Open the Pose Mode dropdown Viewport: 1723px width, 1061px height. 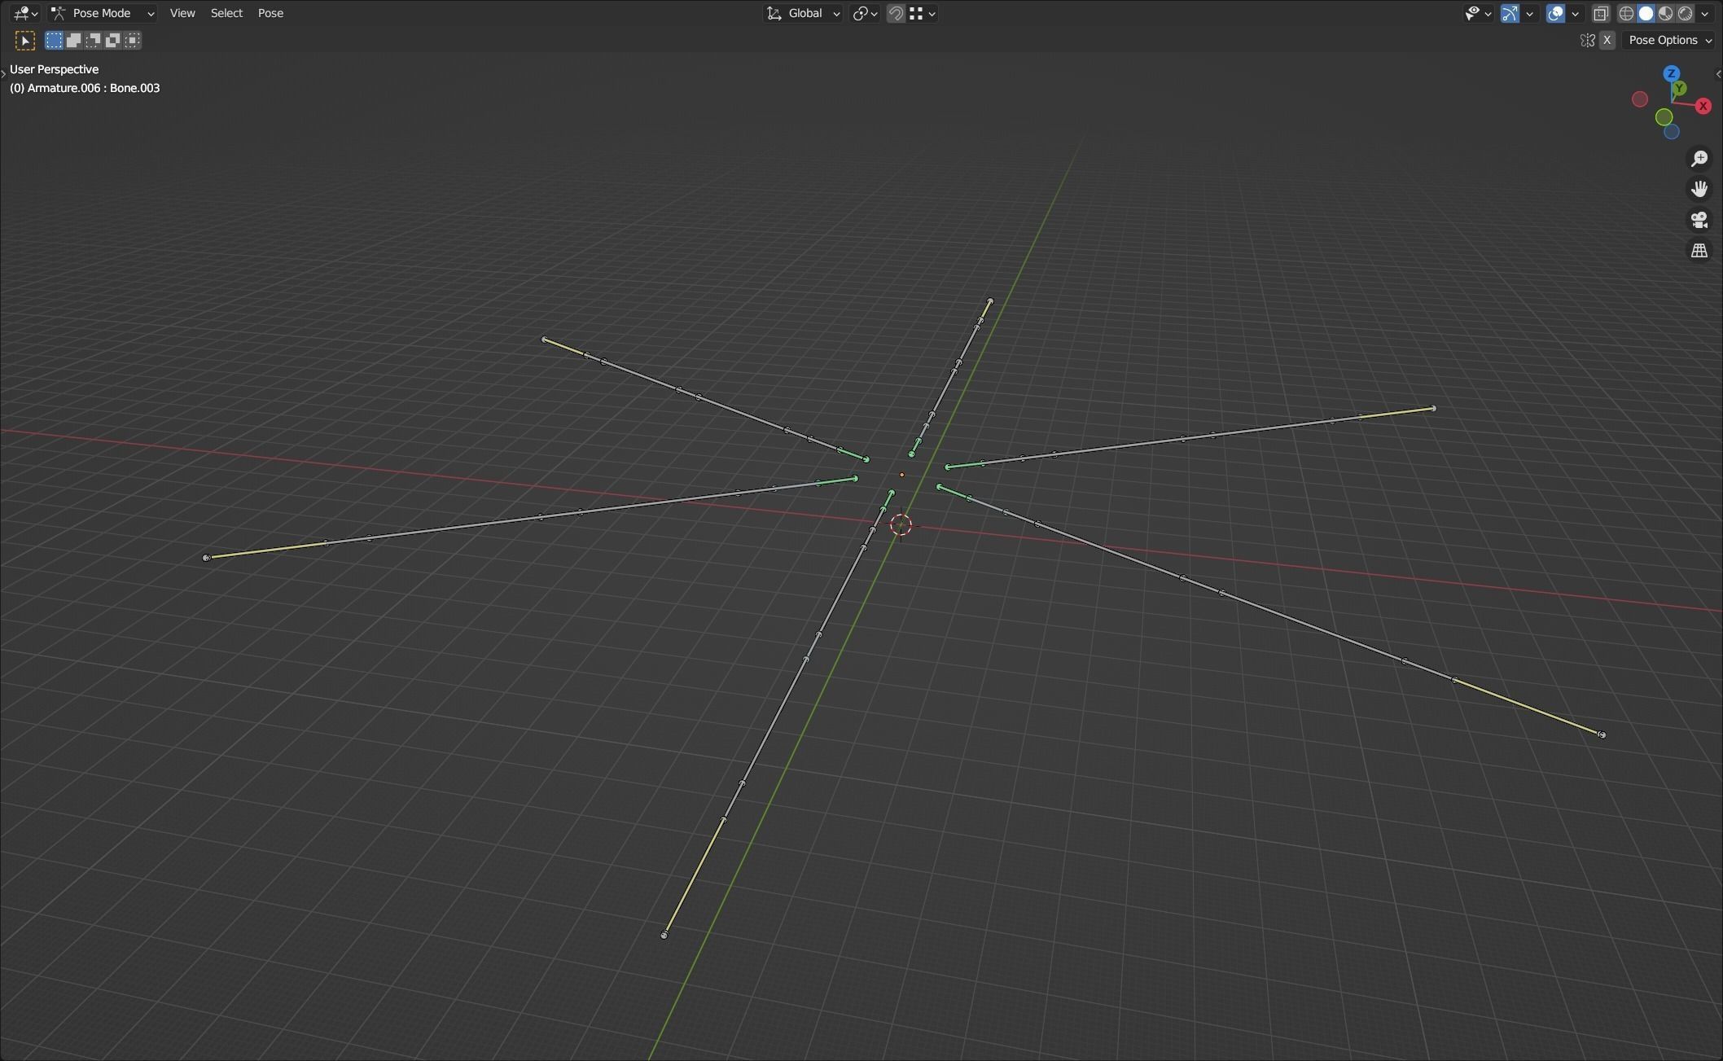(103, 13)
